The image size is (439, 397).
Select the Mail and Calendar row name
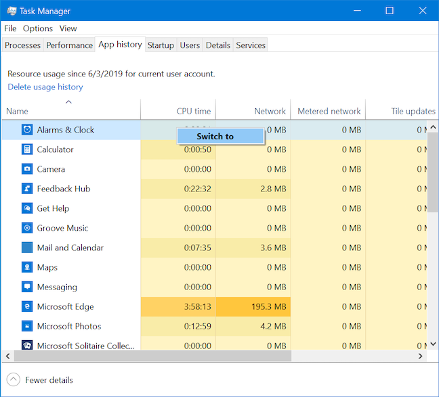(x=70, y=248)
